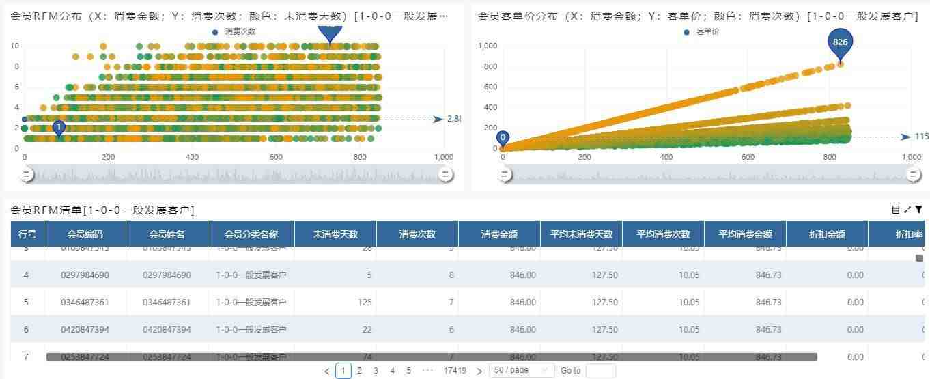Sort by 消费次数 column header
The height and width of the screenshot is (379, 930).
click(418, 234)
